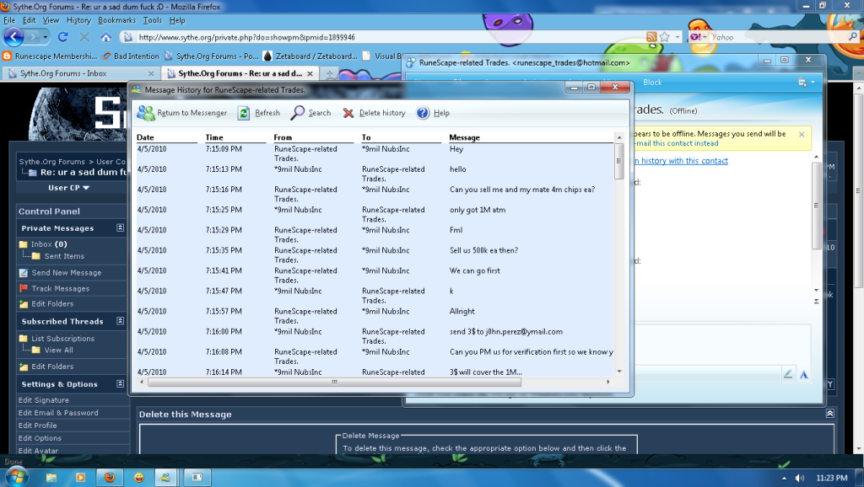Click Edit Signature link

pyautogui.click(x=44, y=400)
